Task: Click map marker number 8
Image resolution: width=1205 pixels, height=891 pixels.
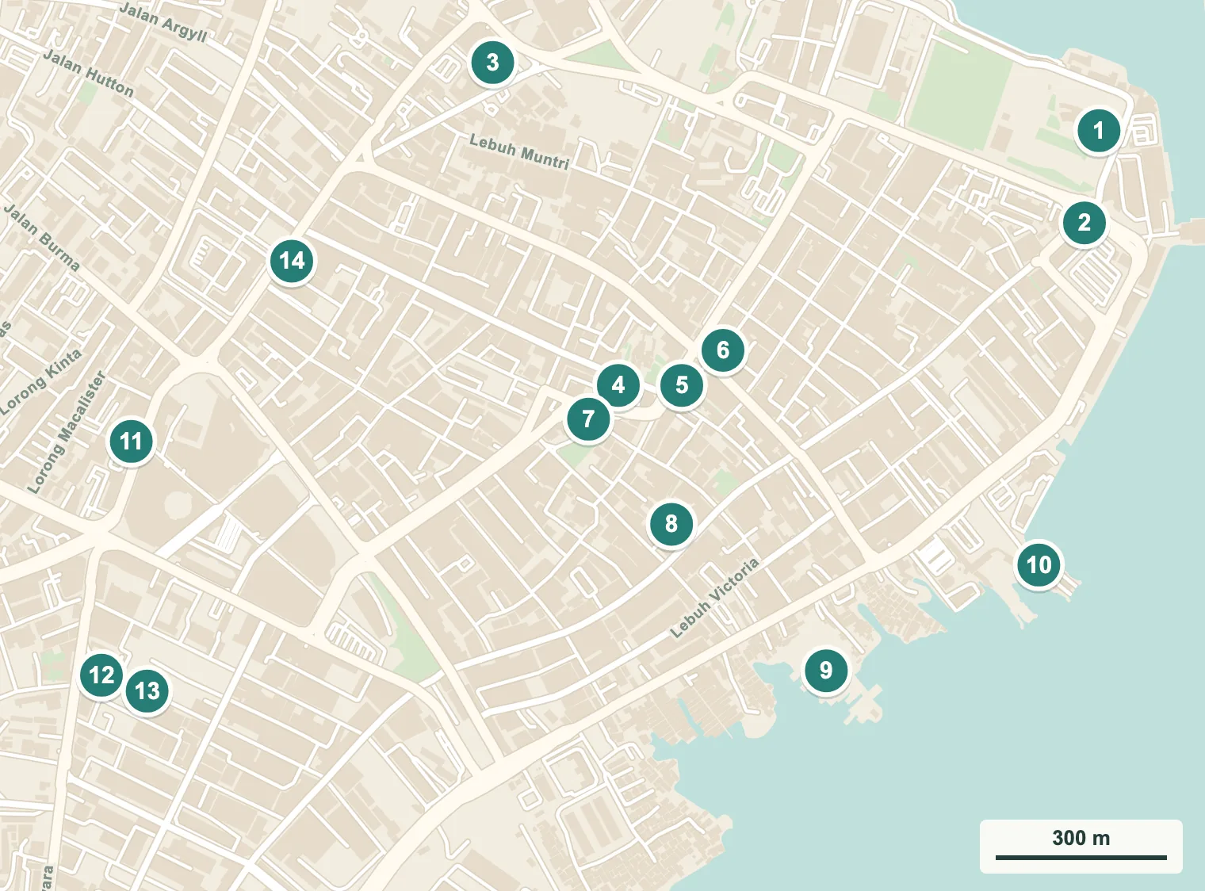Action: click(x=671, y=523)
